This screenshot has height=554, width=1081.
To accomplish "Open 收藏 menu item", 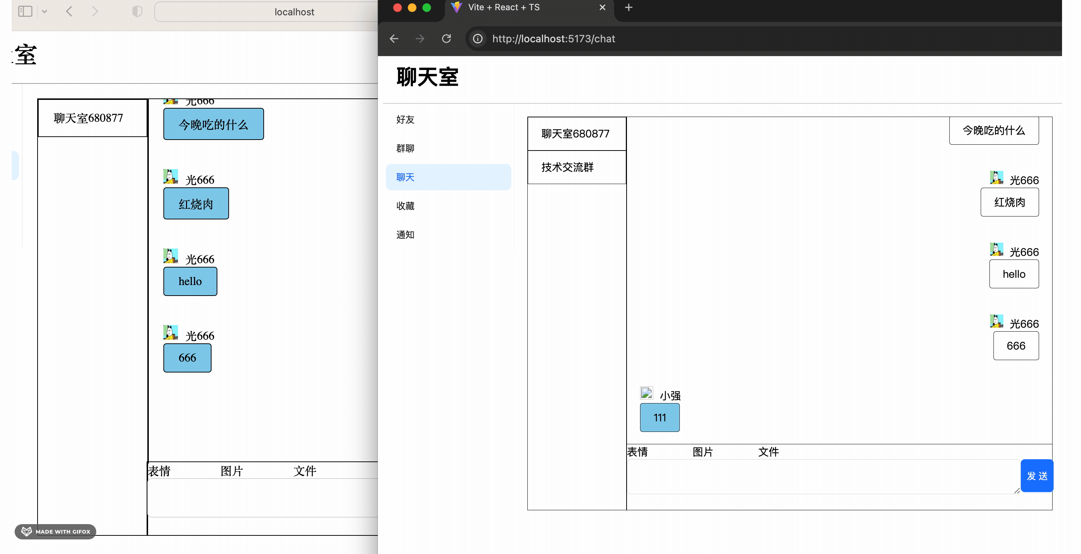I will pyautogui.click(x=405, y=206).
